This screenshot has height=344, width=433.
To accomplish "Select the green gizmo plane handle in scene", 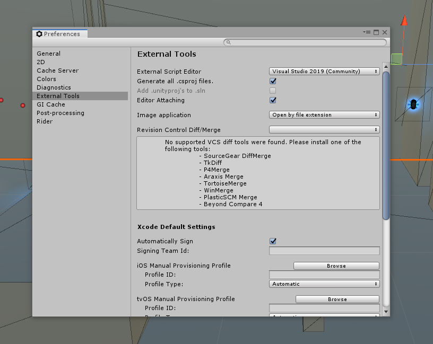I will [396, 59].
